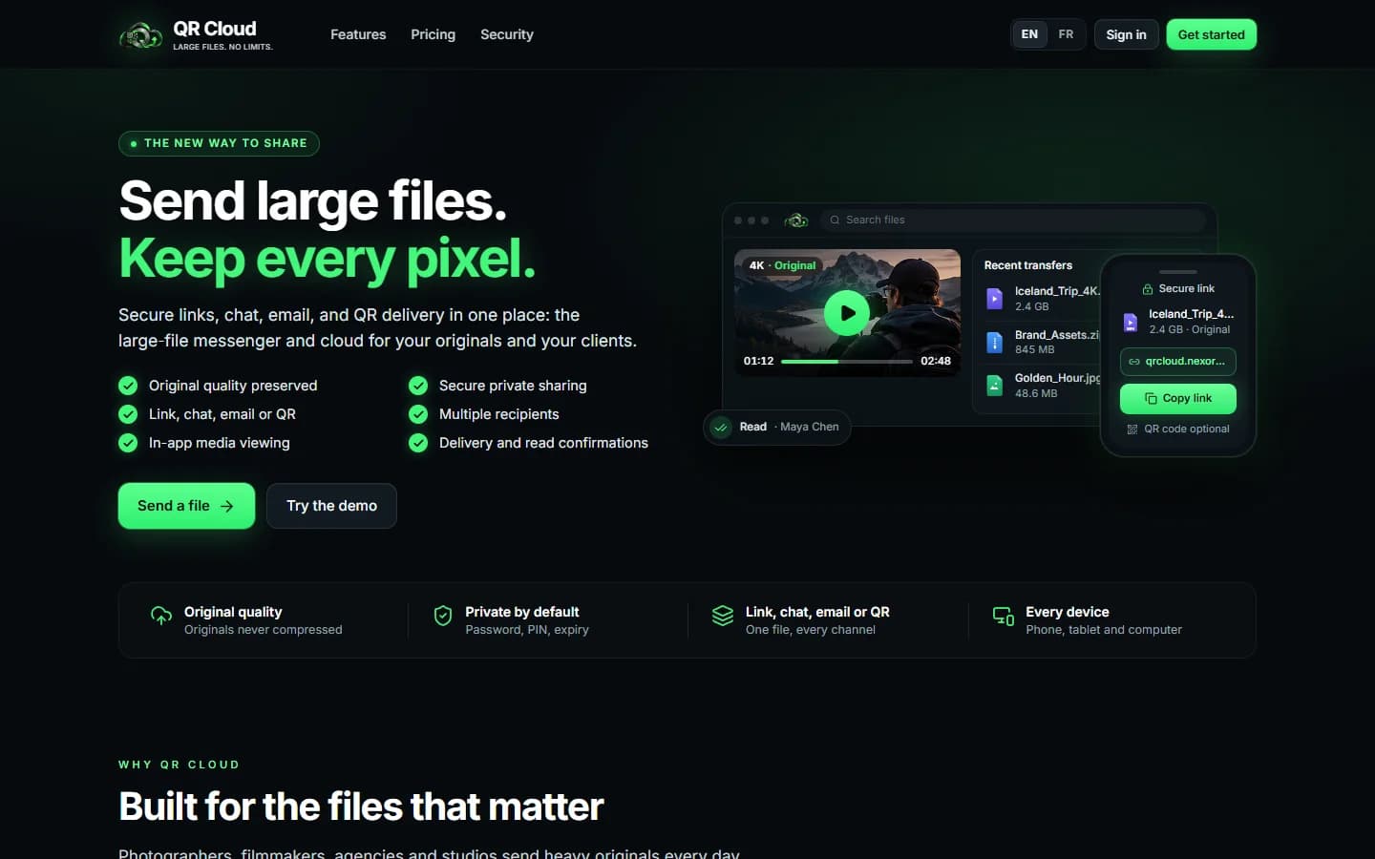Click the Golden_Hour.jpg image file icon

click(x=994, y=386)
